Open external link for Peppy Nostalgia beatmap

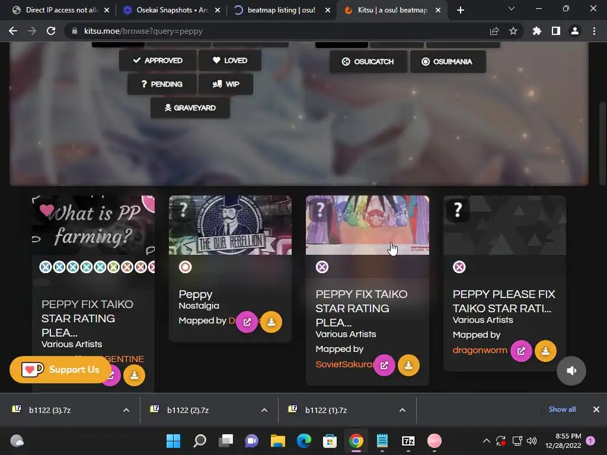click(247, 322)
